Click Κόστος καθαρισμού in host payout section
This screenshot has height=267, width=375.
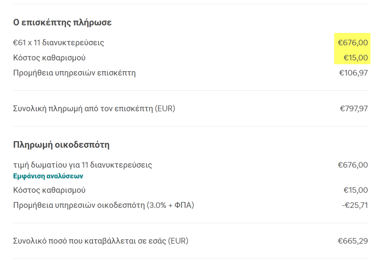(x=49, y=190)
